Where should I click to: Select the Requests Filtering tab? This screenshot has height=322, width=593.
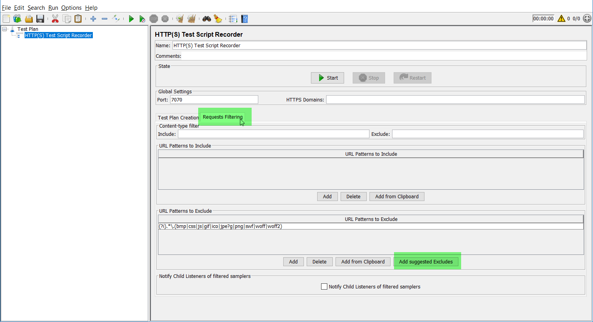tap(223, 117)
